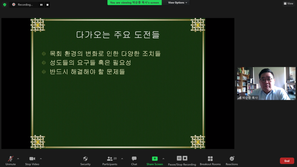Select the speaker's video thumbnail
This screenshot has width=297, height=167.
[x=266, y=83]
